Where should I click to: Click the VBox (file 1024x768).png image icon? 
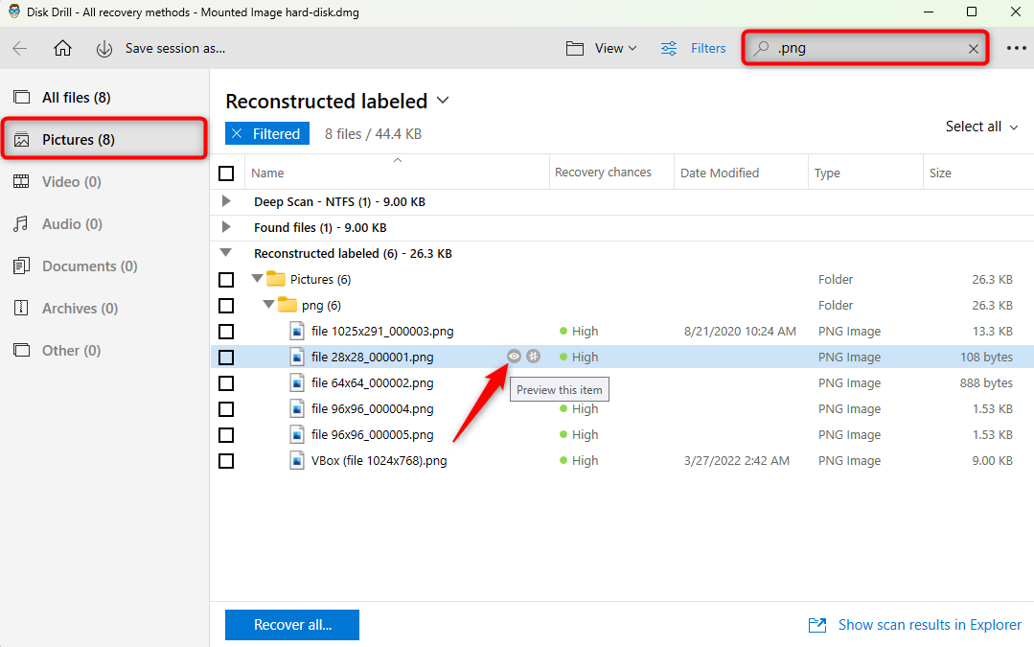coord(297,460)
